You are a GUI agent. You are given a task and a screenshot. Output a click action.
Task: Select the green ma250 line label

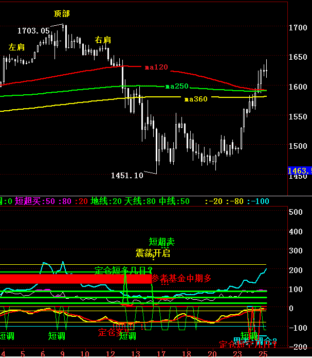click(x=177, y=86)
